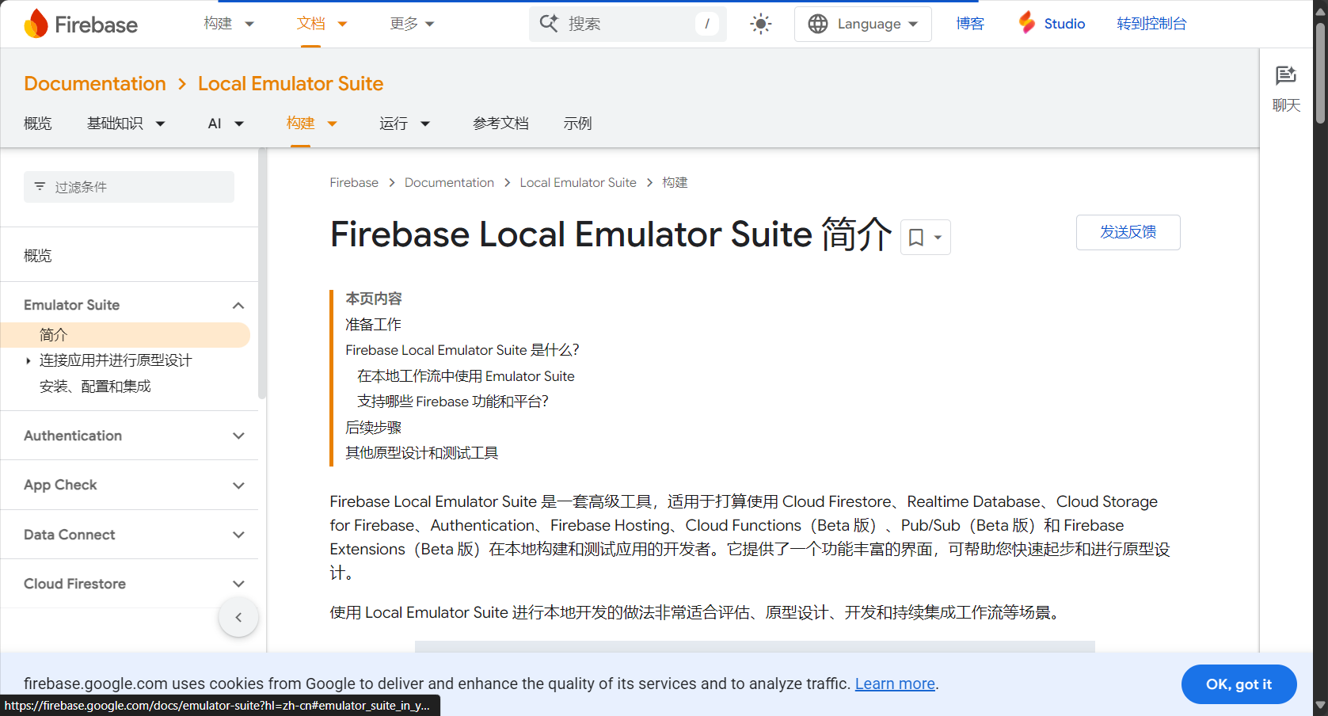Select the 示例 tab
This screenshot has width=1328, height=716.
[577, 124]
